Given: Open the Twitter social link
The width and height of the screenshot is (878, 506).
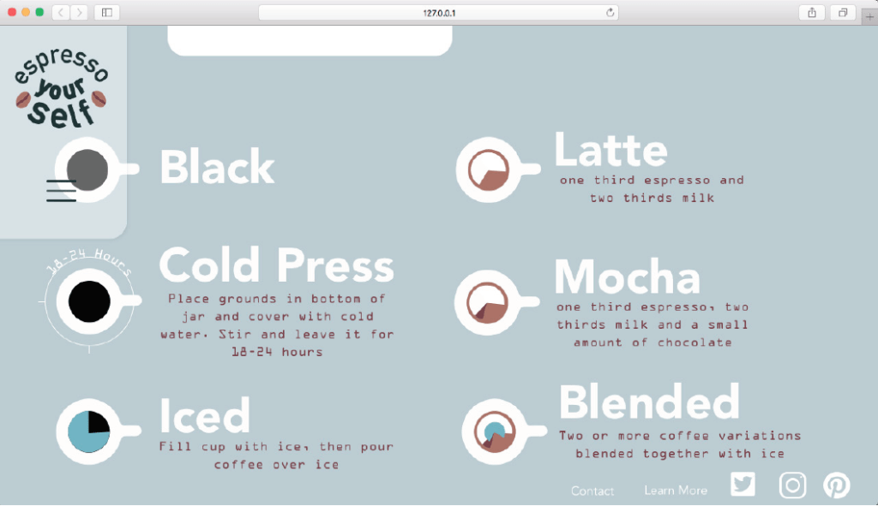Looking at the screenshot, I should [x=743, y=485].
